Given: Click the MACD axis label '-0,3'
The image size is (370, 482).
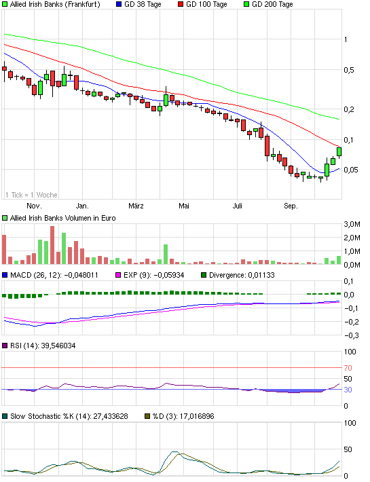Looking at the screenshot, I should pyautogui.click(x=351, y=335).
